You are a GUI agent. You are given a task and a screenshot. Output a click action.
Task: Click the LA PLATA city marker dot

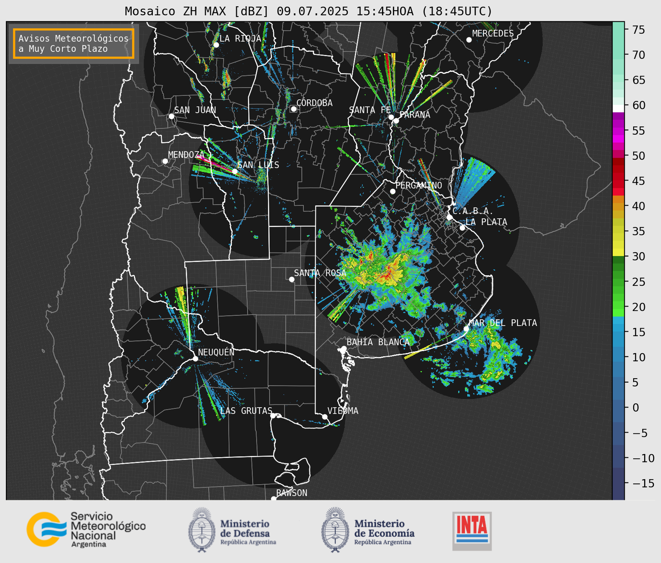point(462,228)
